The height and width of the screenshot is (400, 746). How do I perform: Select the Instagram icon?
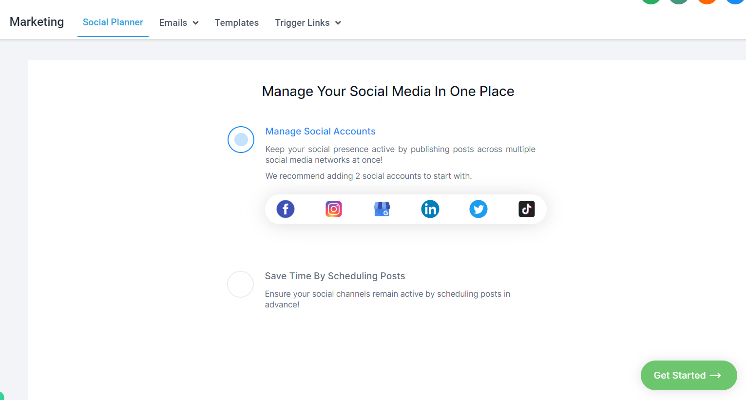pyautogui.click(x=334, y=209)
